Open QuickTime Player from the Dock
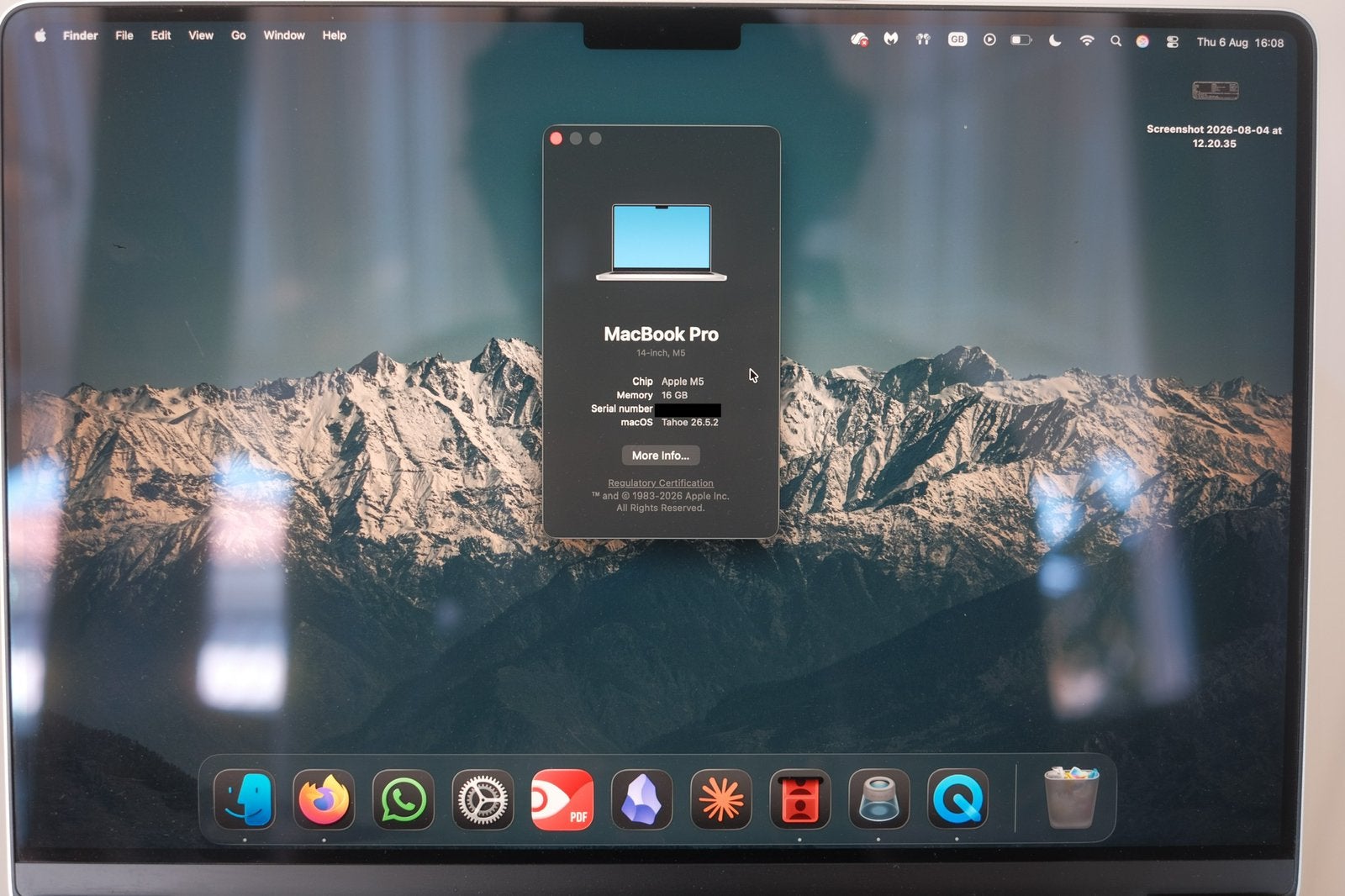 coord(957,799)
